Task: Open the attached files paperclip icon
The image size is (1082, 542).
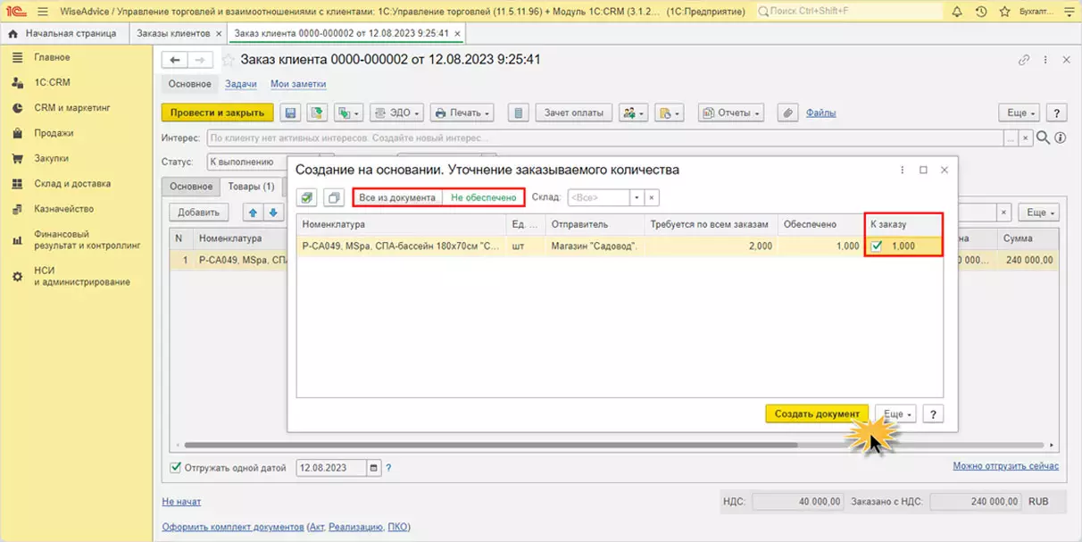Action: (x=787, y=113)
